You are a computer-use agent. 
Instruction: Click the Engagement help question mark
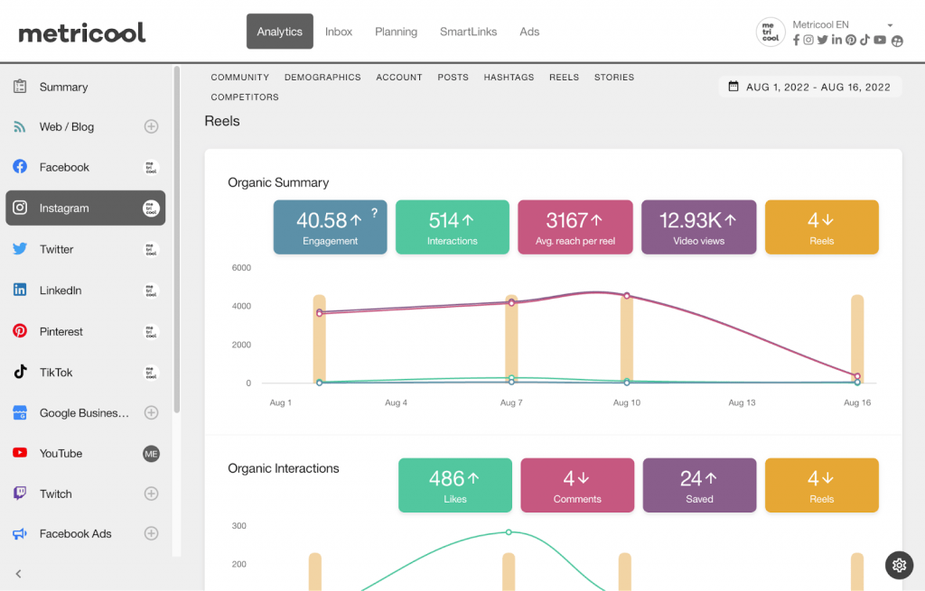[374, 213]
